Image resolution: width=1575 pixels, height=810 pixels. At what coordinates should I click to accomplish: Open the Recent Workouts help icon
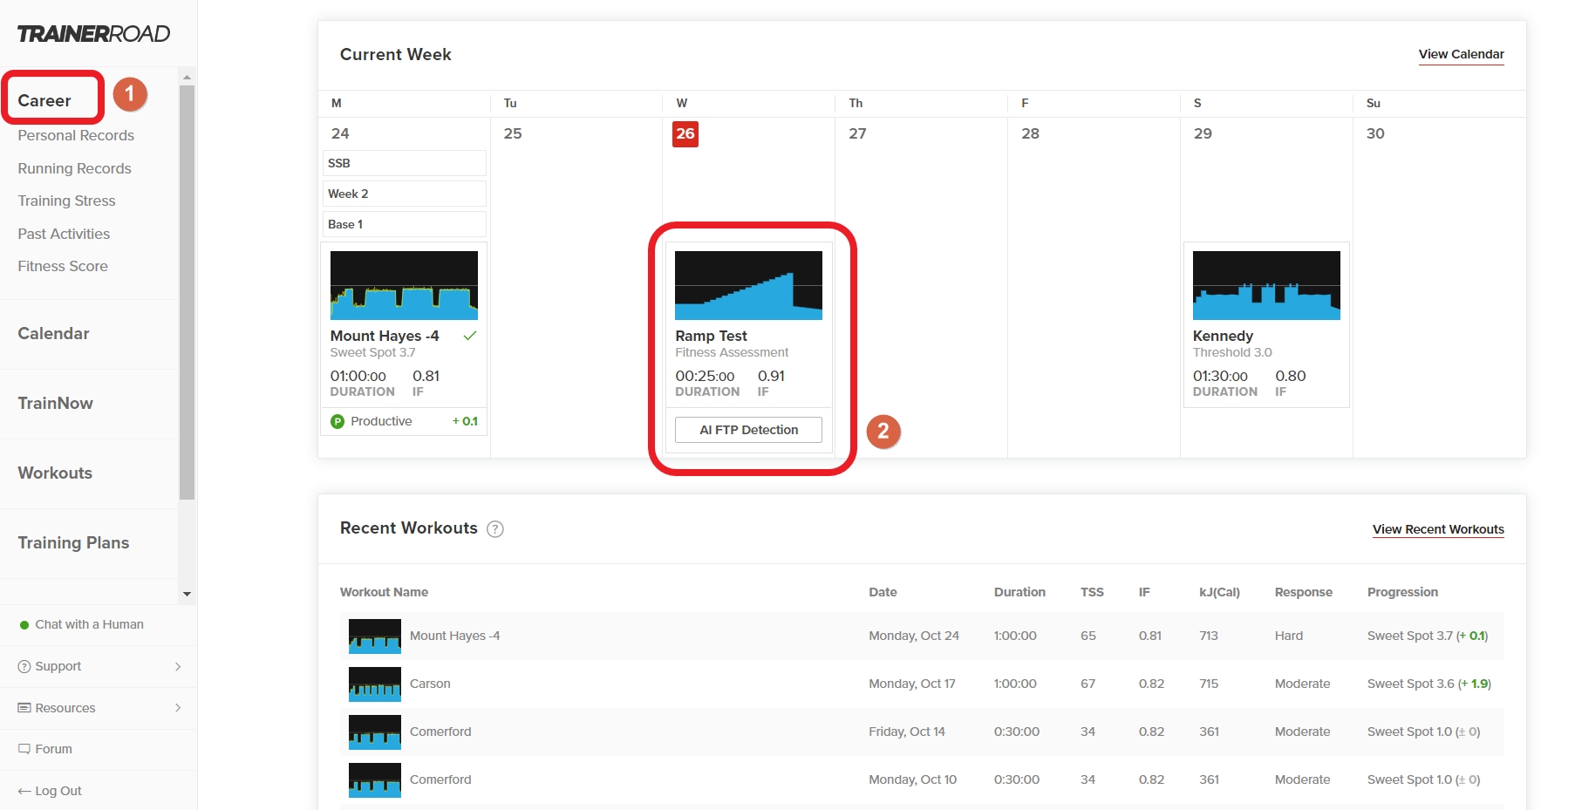tap(495, 529)
